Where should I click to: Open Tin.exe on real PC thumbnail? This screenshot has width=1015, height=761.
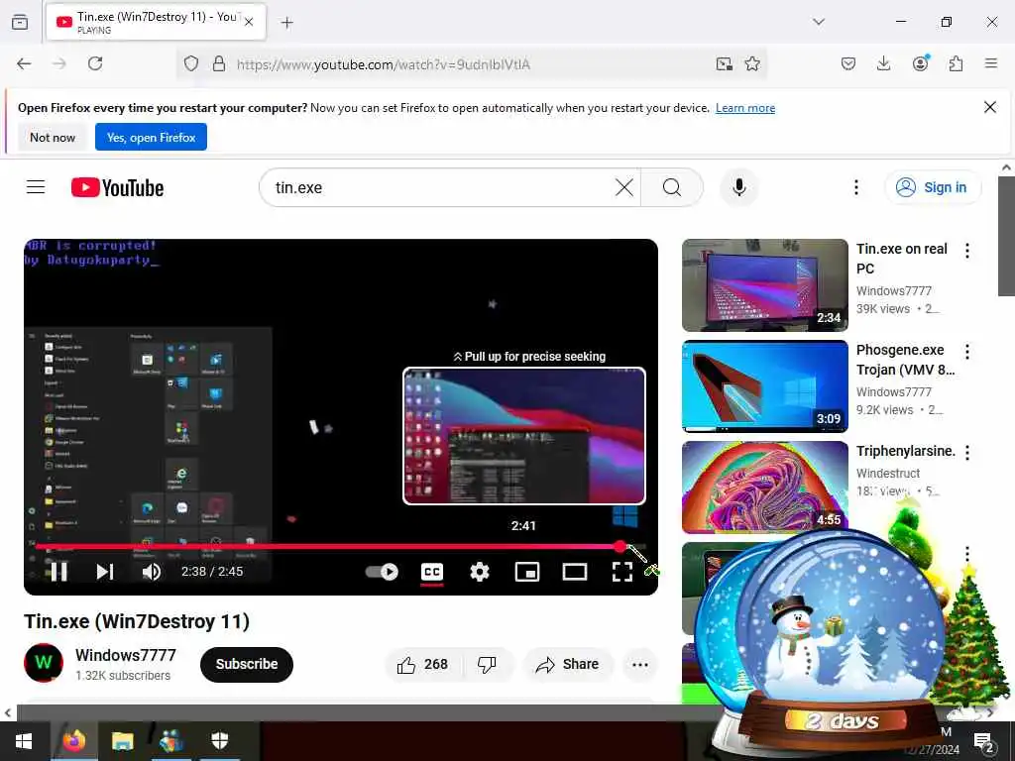[764, 284]
